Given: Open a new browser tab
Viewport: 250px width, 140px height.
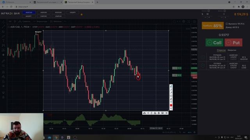Looking at the screenshot, I should pos(97,2).
